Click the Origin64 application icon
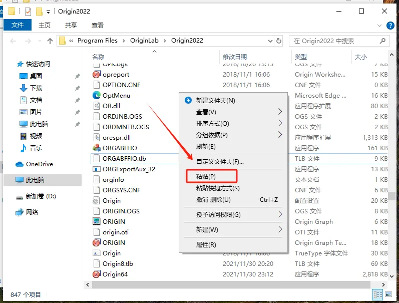This screenshot has width=399, height=303. [x=97, y=274]
